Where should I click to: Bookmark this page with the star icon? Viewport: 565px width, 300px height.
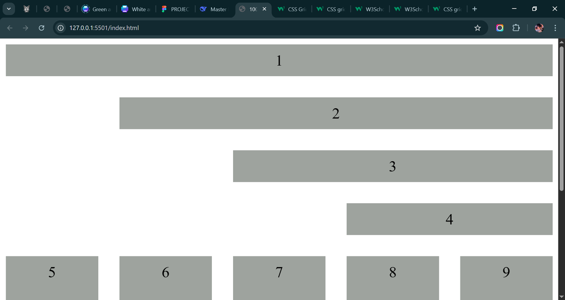click(x=477, y=28)
